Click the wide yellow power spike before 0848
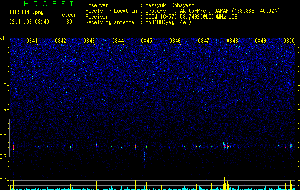The width and height of the screenshot is (300, 190). (224, 183)
